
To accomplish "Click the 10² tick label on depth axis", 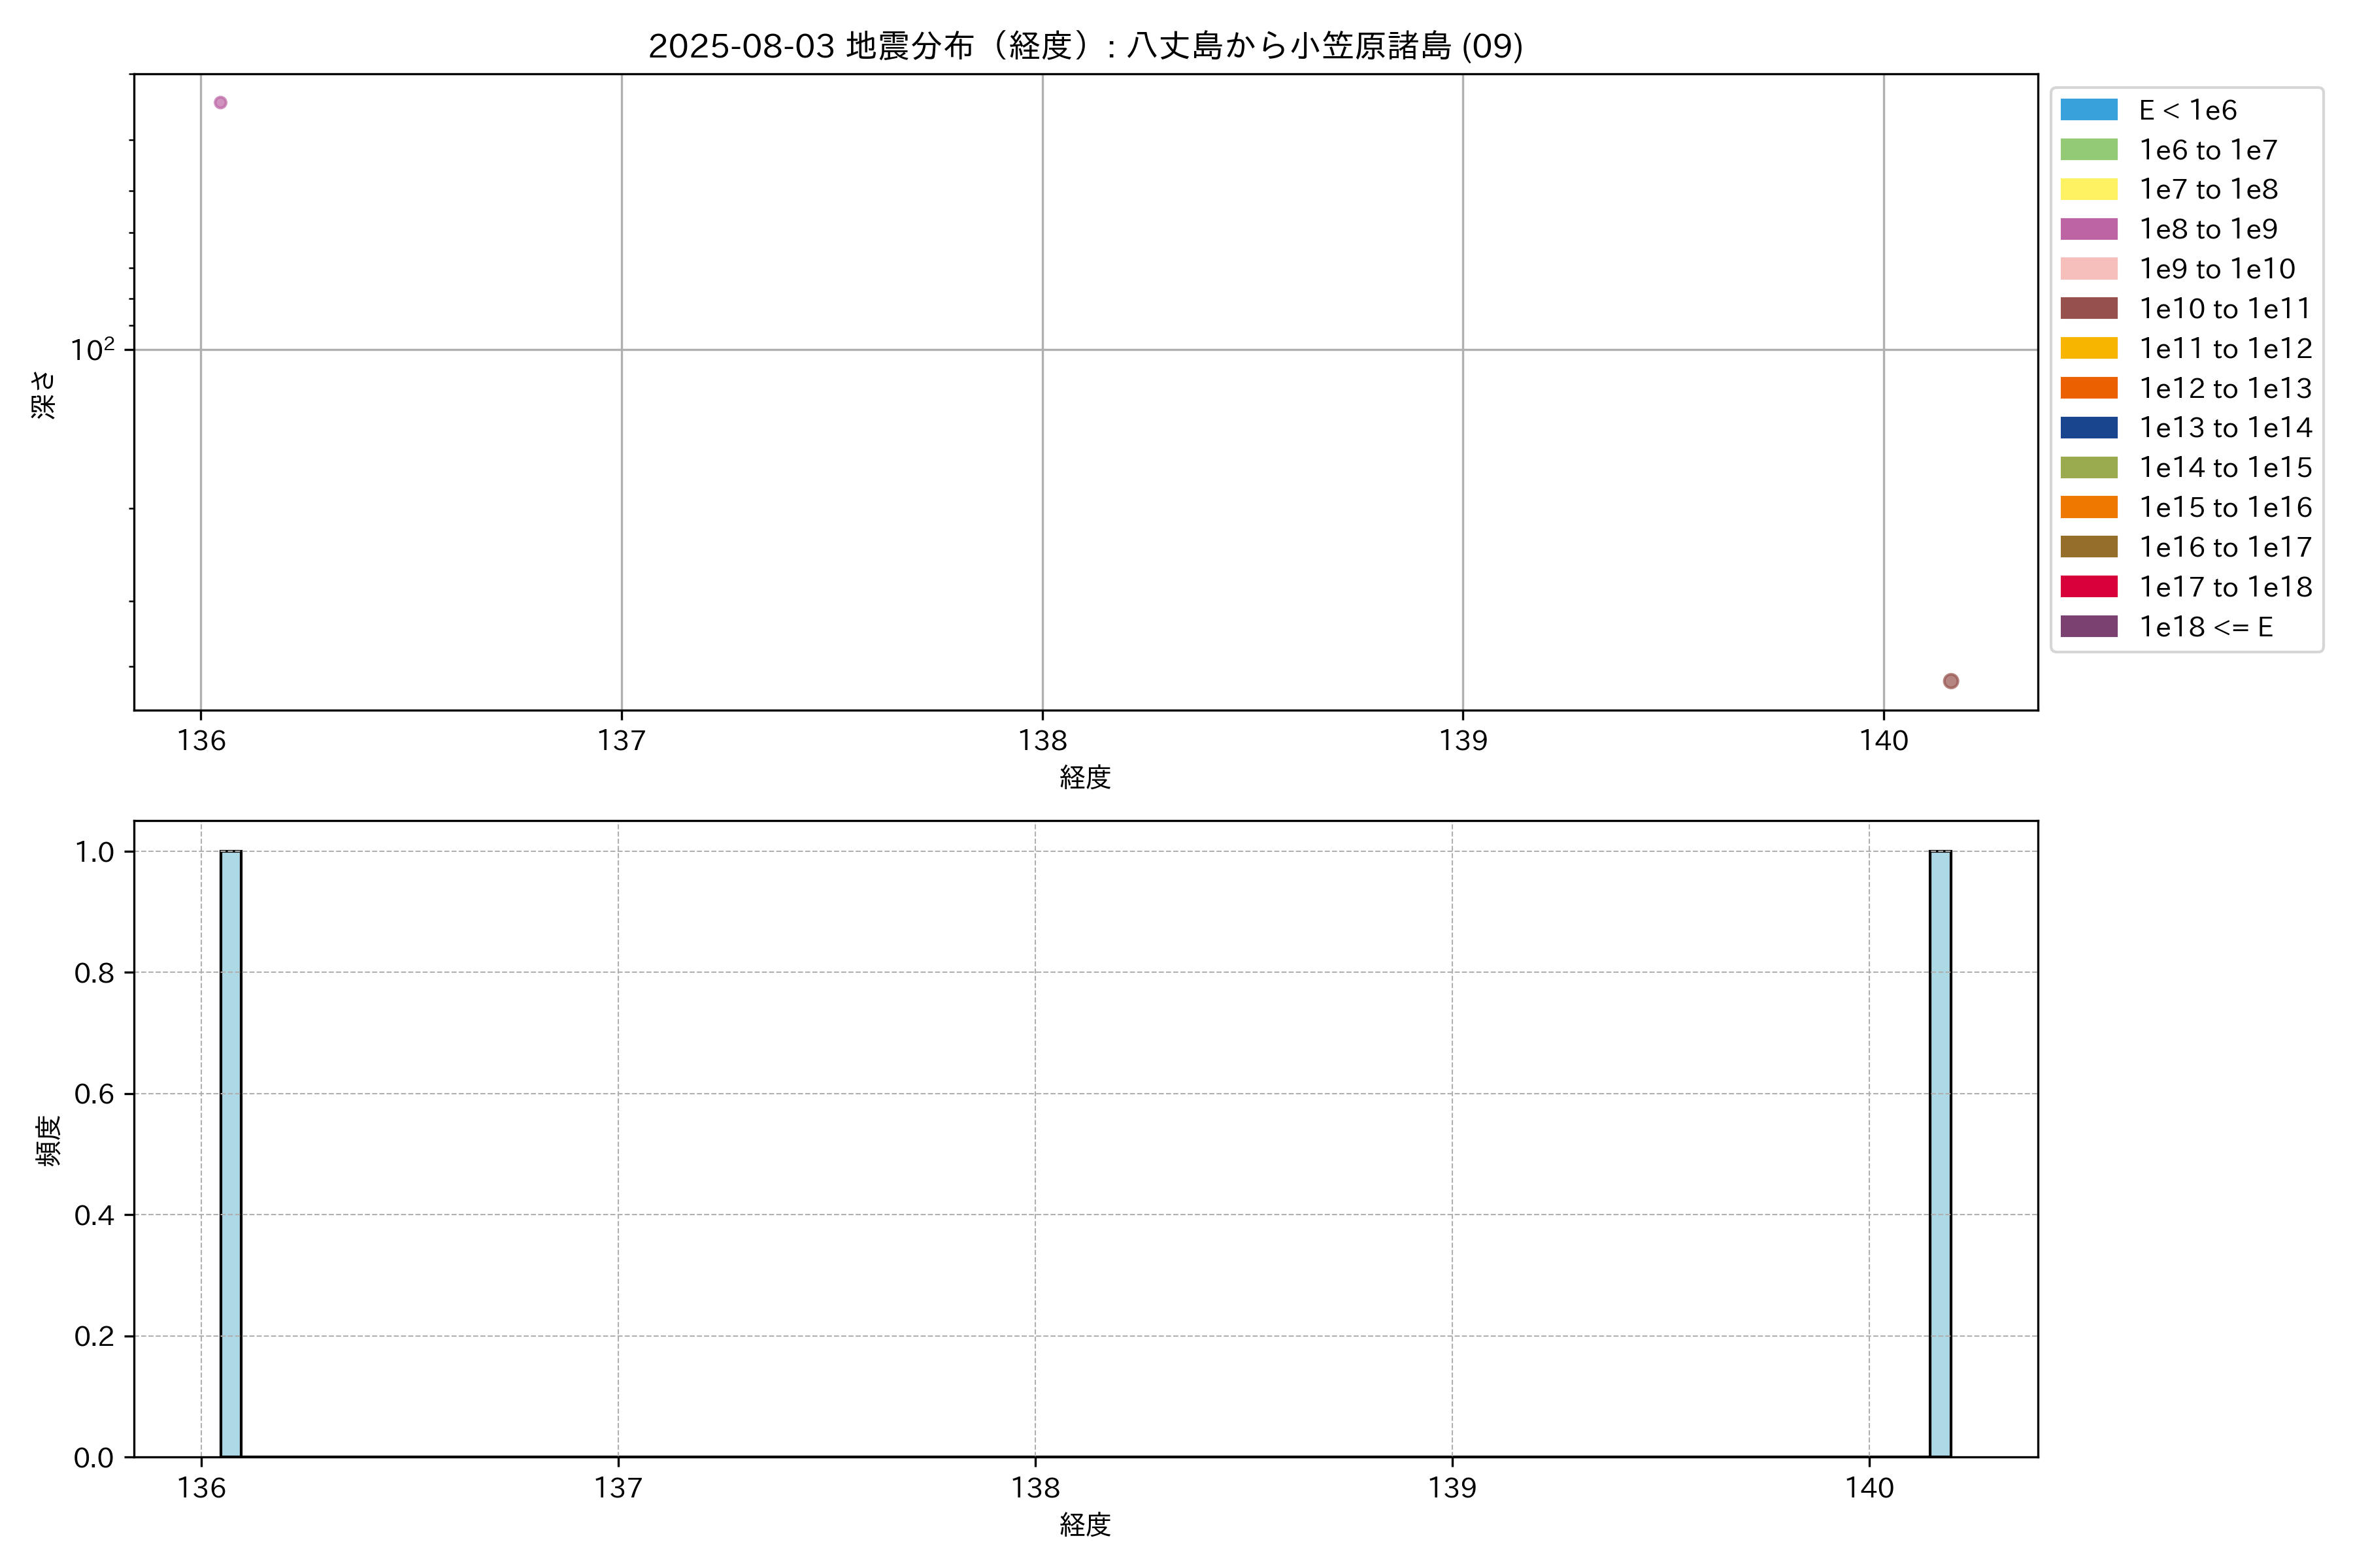I will 92,350.
